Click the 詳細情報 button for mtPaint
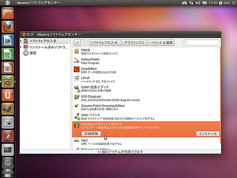 pos(91,134)
